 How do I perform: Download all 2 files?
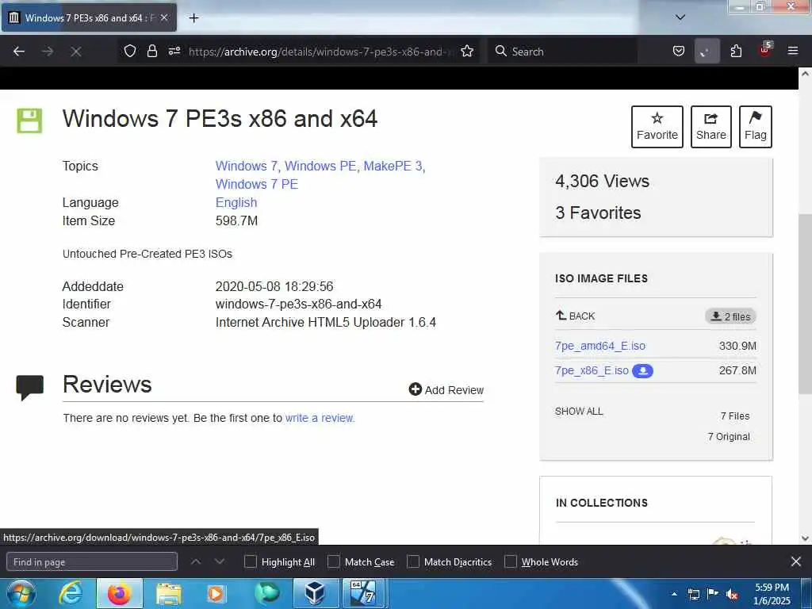730,316
